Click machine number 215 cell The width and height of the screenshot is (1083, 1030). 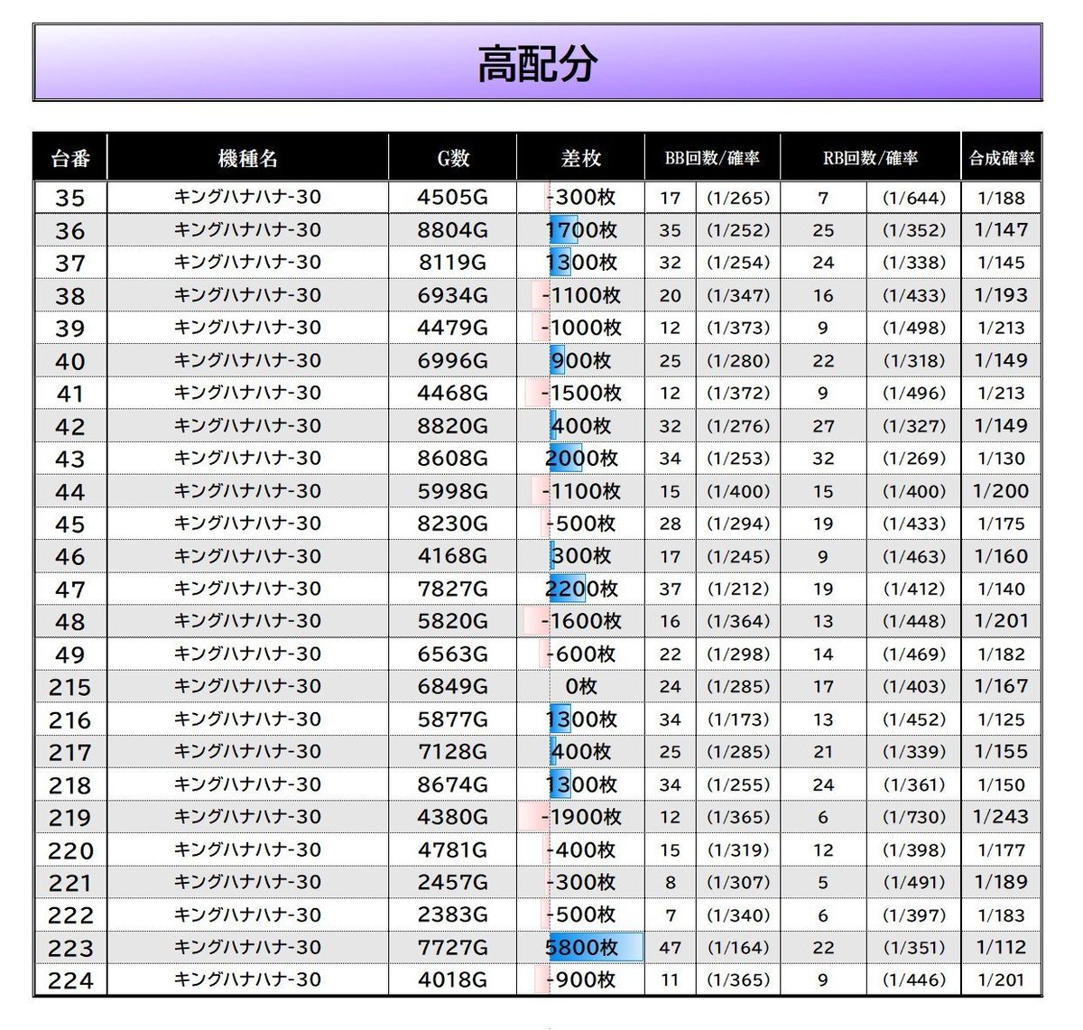click(x=70, y=687)
